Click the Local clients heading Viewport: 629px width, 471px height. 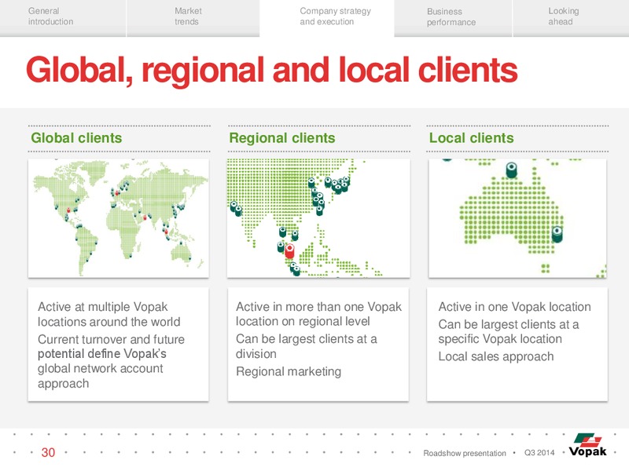(x=471, y=138)
